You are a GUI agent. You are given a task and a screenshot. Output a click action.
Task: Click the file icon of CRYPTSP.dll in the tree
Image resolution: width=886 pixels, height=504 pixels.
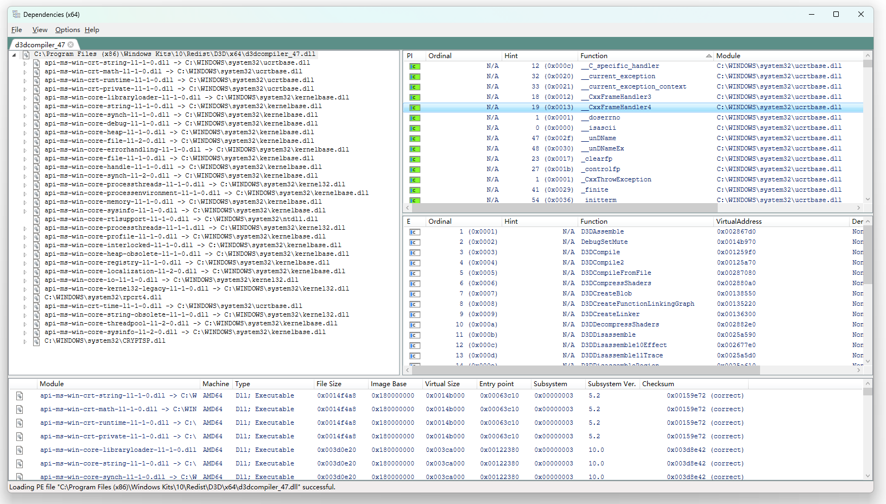pyautogui.click(x=36, y=341)
